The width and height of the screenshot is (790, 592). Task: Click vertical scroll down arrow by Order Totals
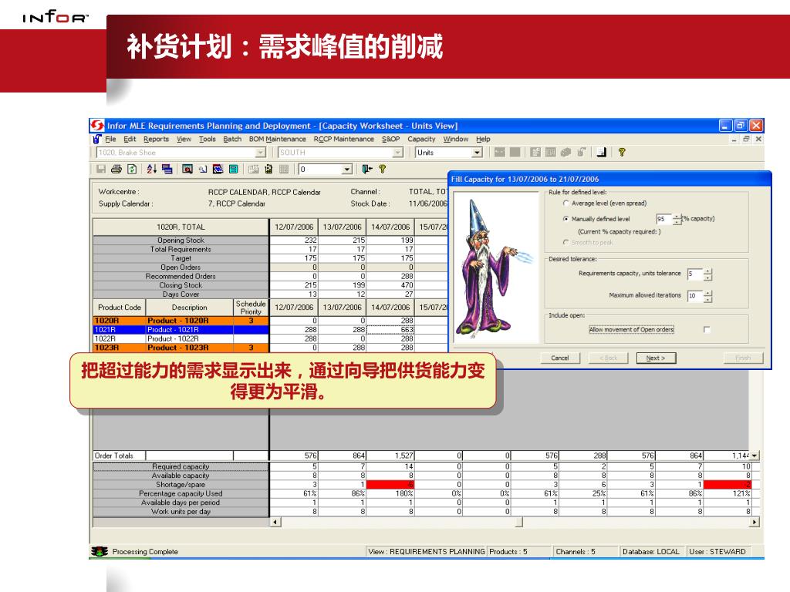point(755,456)
